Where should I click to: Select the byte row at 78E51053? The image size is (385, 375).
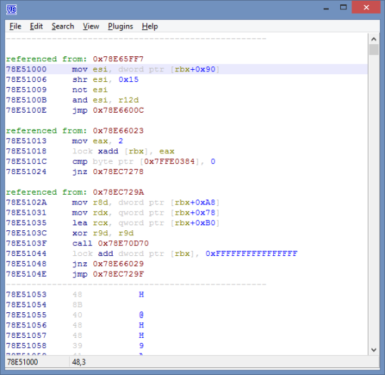tap(187, 294)
